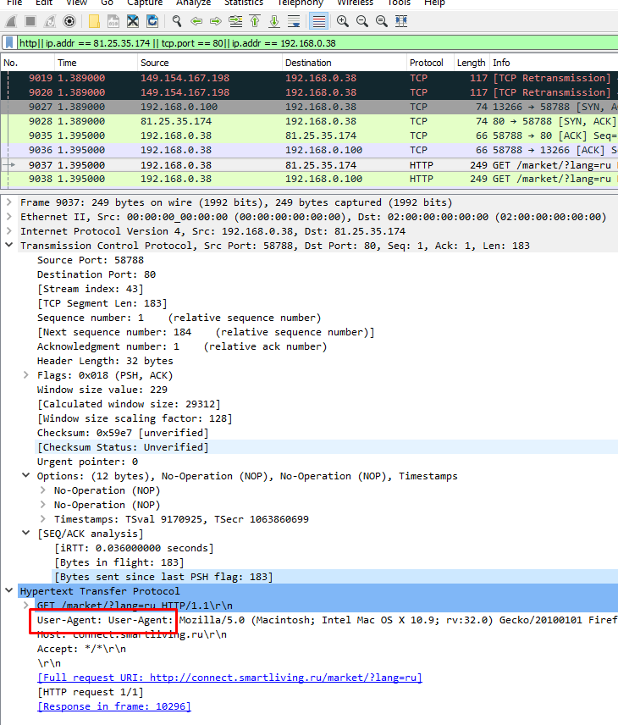Go back to the previous packet
This screenshot has width=618, height=725.
(196, 21)
